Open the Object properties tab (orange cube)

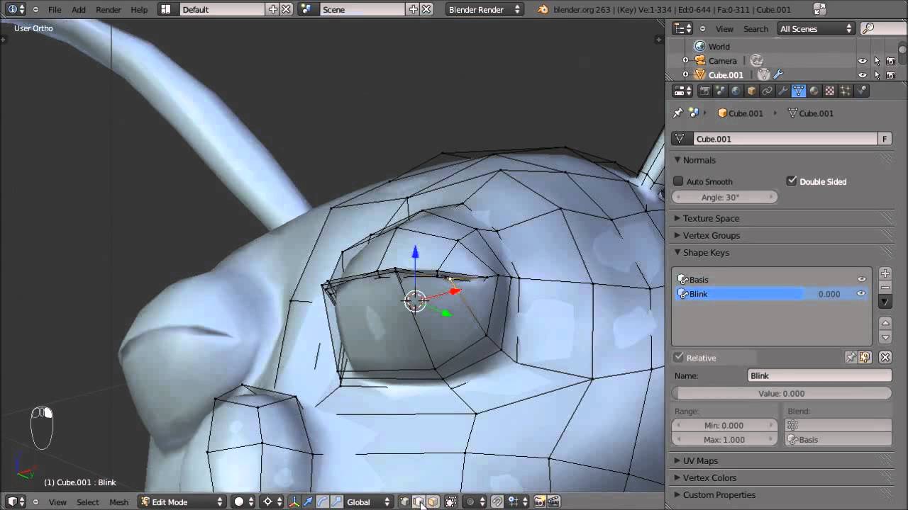tap(751, 91)
